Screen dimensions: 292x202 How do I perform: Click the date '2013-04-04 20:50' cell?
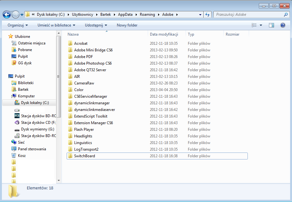(164, 90)
